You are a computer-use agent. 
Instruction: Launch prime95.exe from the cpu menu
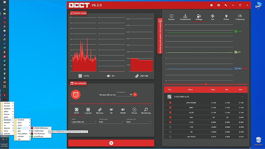pyautogui.click(x=41, y=136)
